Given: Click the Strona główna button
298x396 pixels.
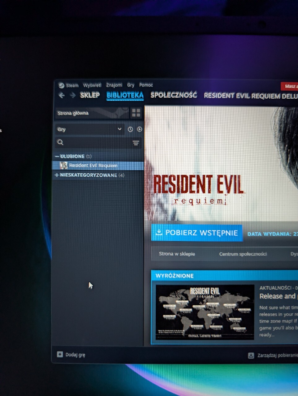Looking at the screenshot, I should pyautogui.click(x=92, y=113).
